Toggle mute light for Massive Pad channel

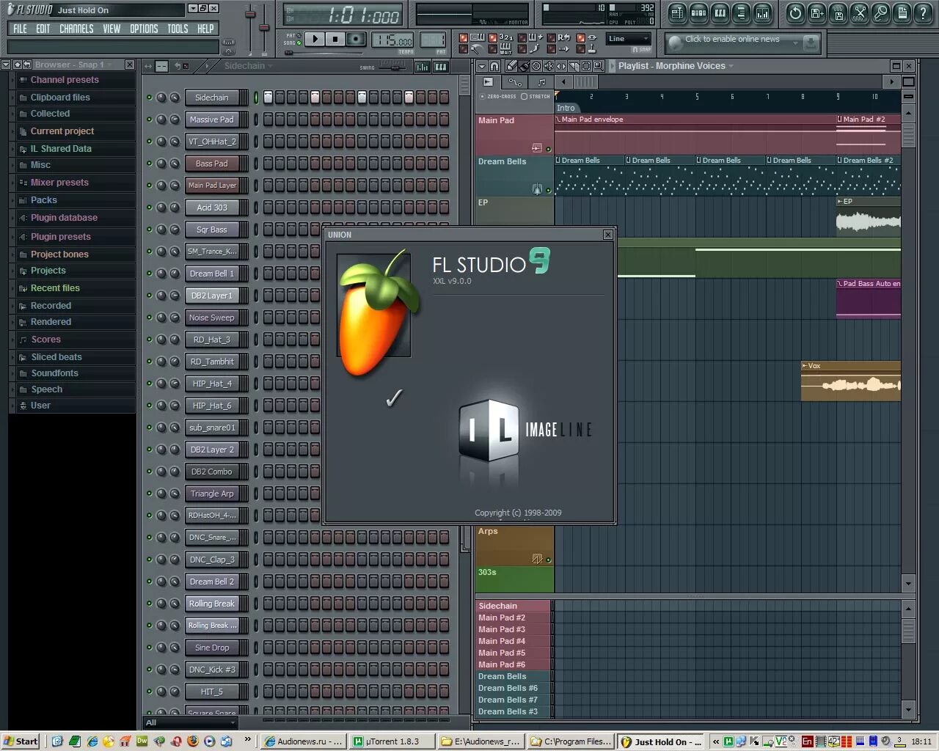(150, 120)
